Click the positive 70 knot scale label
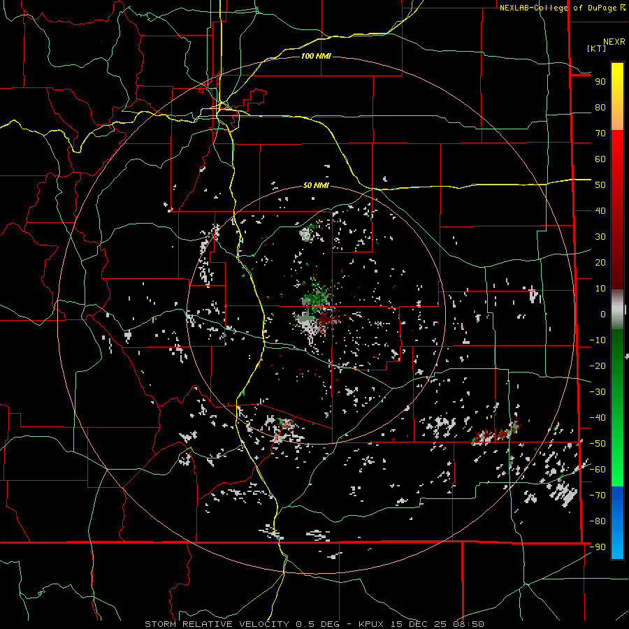The height and width of the screenshot is (629, 629). coord(600,133)
